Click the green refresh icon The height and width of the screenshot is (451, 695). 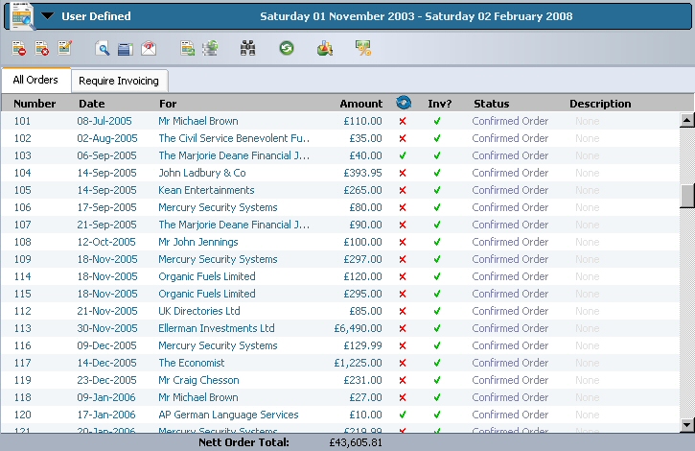(287, 48)
